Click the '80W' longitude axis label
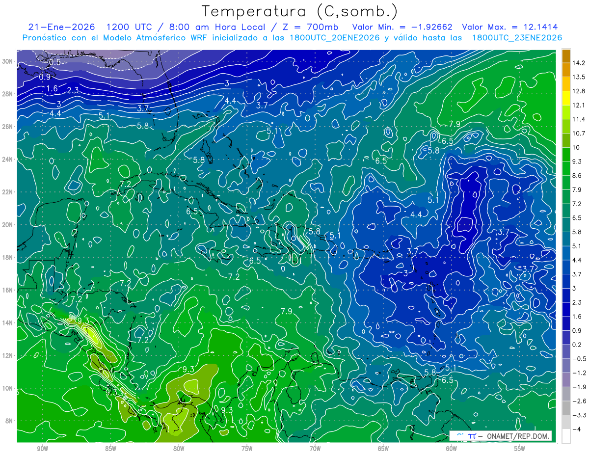589x455 pixels. pyautogui.click(x=179, y=449)
